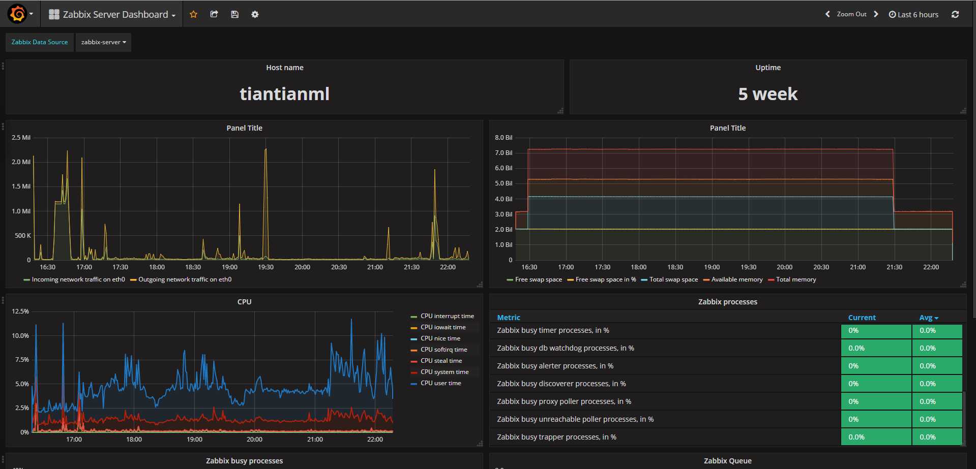Screen dimensions: 976x469
Task: Expand the zabbix-server variable dropdown
Action: point(103,42)
